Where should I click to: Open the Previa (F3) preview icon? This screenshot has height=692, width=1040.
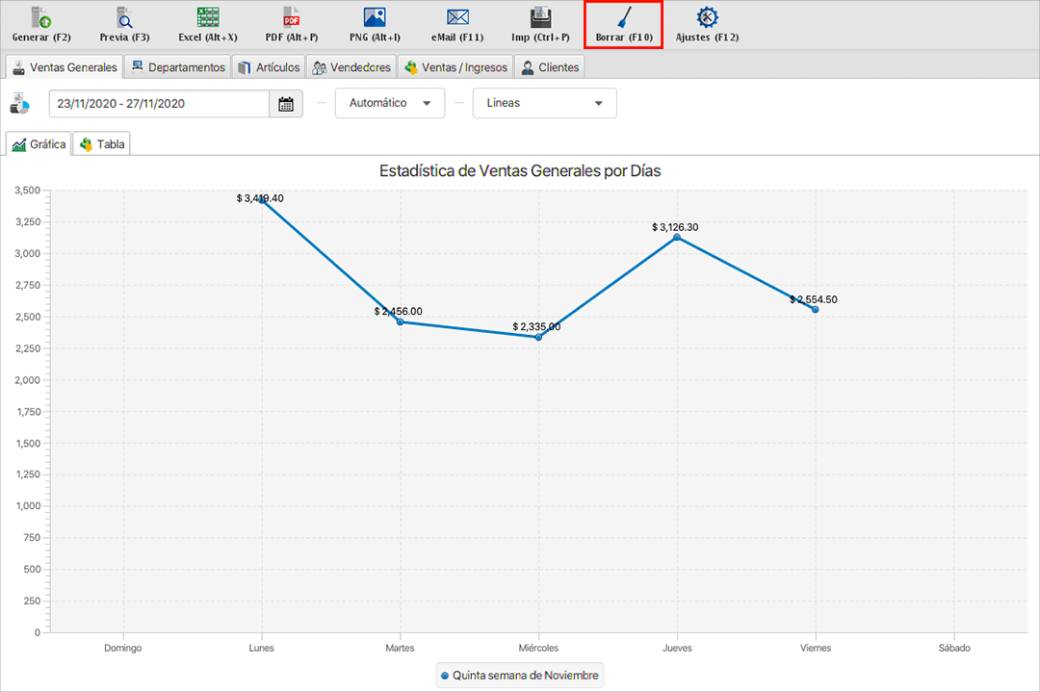[124, 17]
